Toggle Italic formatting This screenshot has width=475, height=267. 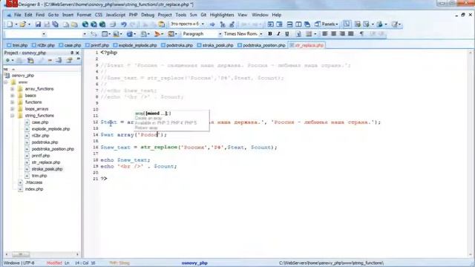pos(278,34)
